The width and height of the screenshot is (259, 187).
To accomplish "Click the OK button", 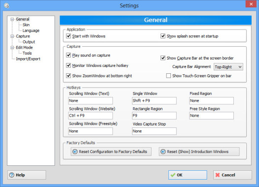I will point(188,175).
